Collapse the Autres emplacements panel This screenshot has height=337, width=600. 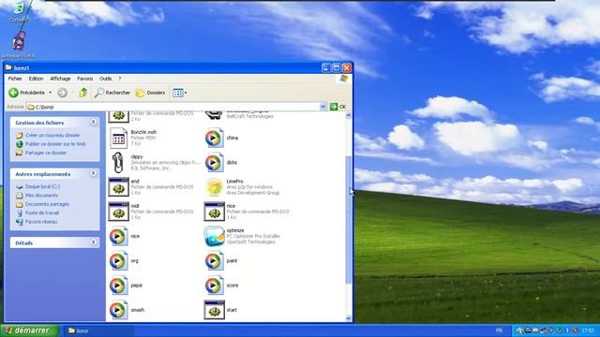coord(94,173)
